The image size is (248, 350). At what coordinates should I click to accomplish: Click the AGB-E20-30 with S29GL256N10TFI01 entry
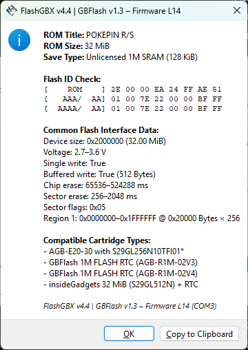coord(114,251)
